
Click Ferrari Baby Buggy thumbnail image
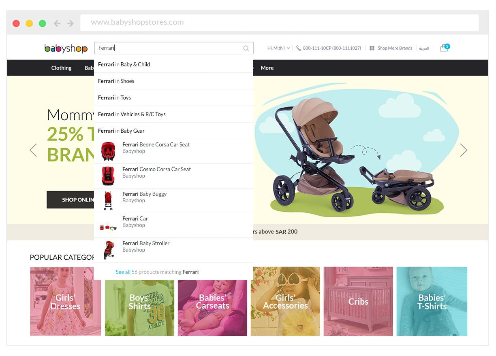coord(108,201)
